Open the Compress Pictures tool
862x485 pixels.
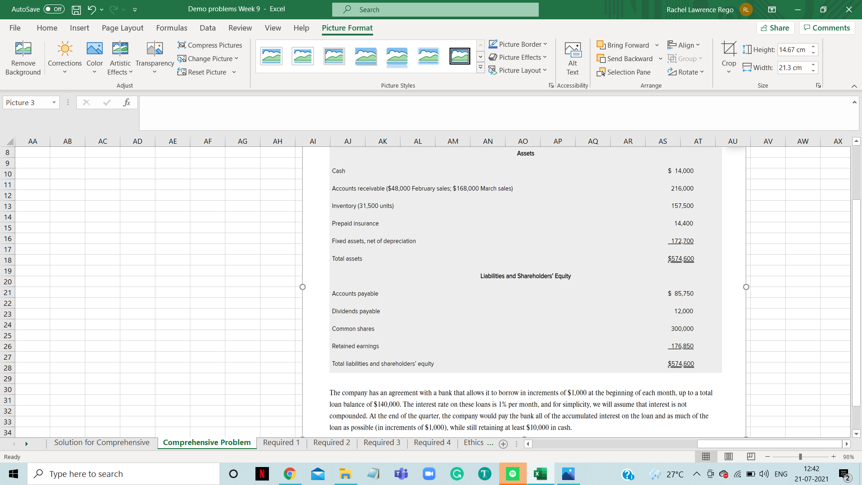[x=210, y=45]
